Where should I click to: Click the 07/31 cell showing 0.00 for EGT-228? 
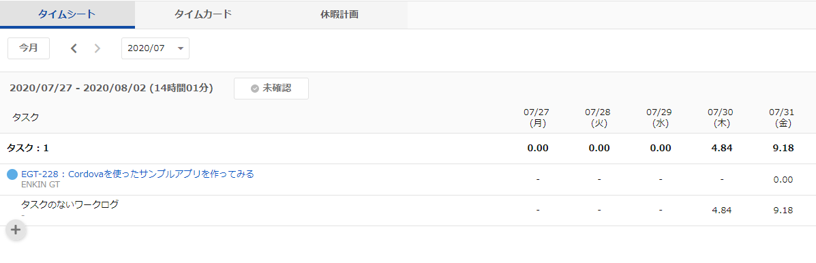(784, 180)
